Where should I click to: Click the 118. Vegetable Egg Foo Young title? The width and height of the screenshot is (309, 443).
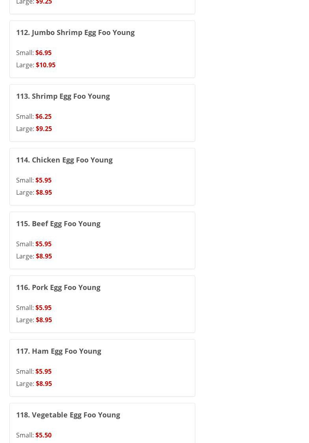(68, 415)
